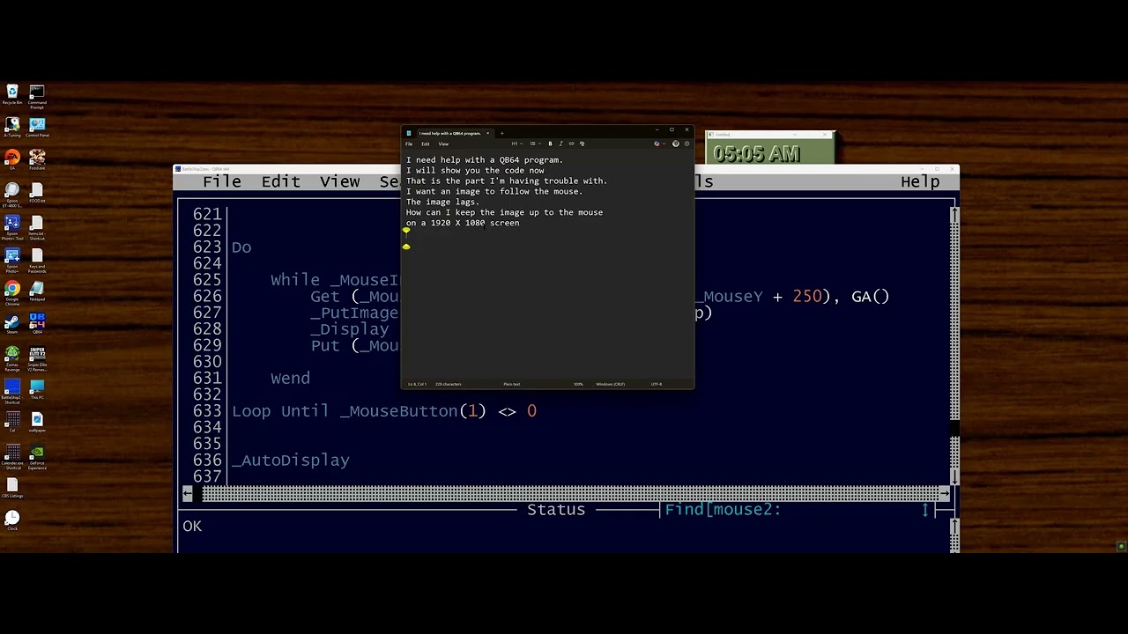The image size is (1128, 634).
Task: Insert a link via Notepad toolbar
Action: [x=571, y=144]
